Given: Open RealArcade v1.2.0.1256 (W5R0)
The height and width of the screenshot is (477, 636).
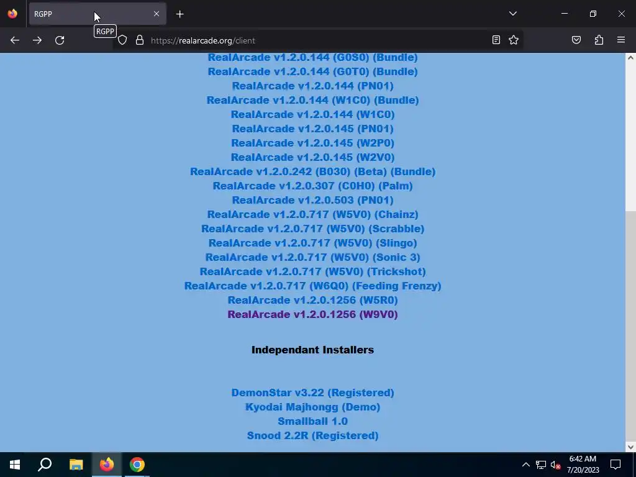Looking at the screenshot, I should click(x=313, y=300).
